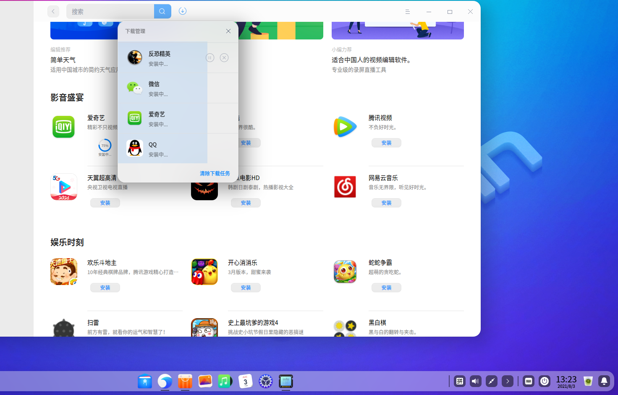The height and width of the screenshot is (395, 618).
Task: Open the 网易云音乐 app icon
Action: [345, 187]
